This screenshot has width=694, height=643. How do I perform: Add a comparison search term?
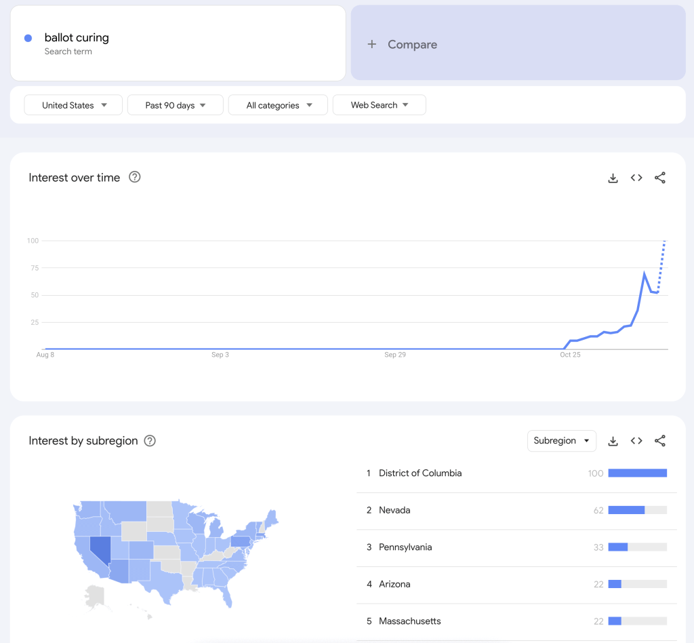405,44
